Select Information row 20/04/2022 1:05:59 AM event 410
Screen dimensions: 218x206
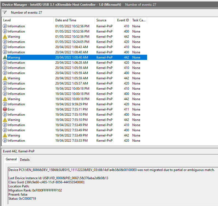75,68
